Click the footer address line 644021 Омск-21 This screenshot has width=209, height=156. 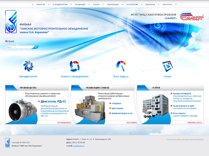[88, 139]
